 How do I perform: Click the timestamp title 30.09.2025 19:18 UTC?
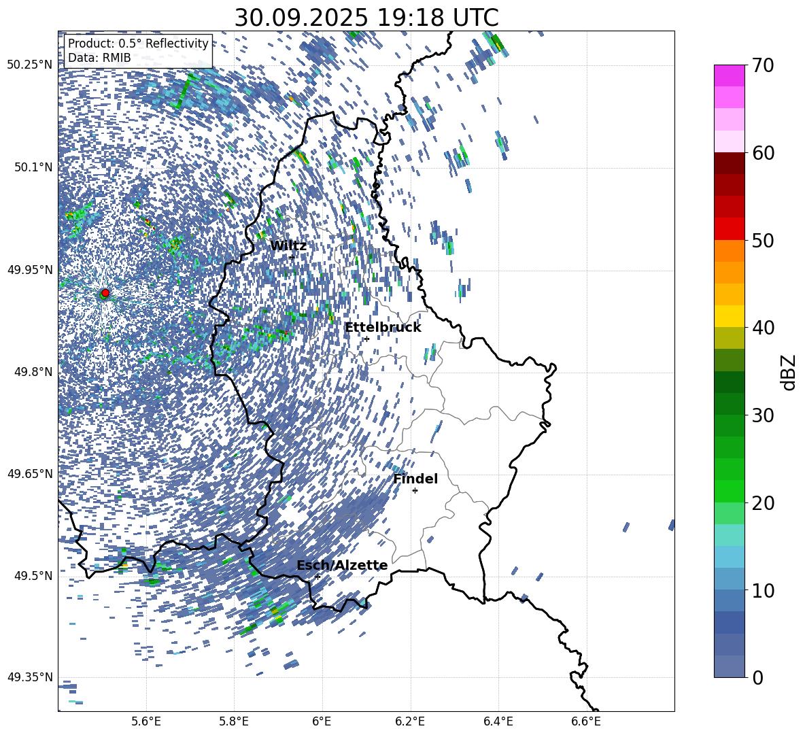pyautogui.click(x=366, y=18)
